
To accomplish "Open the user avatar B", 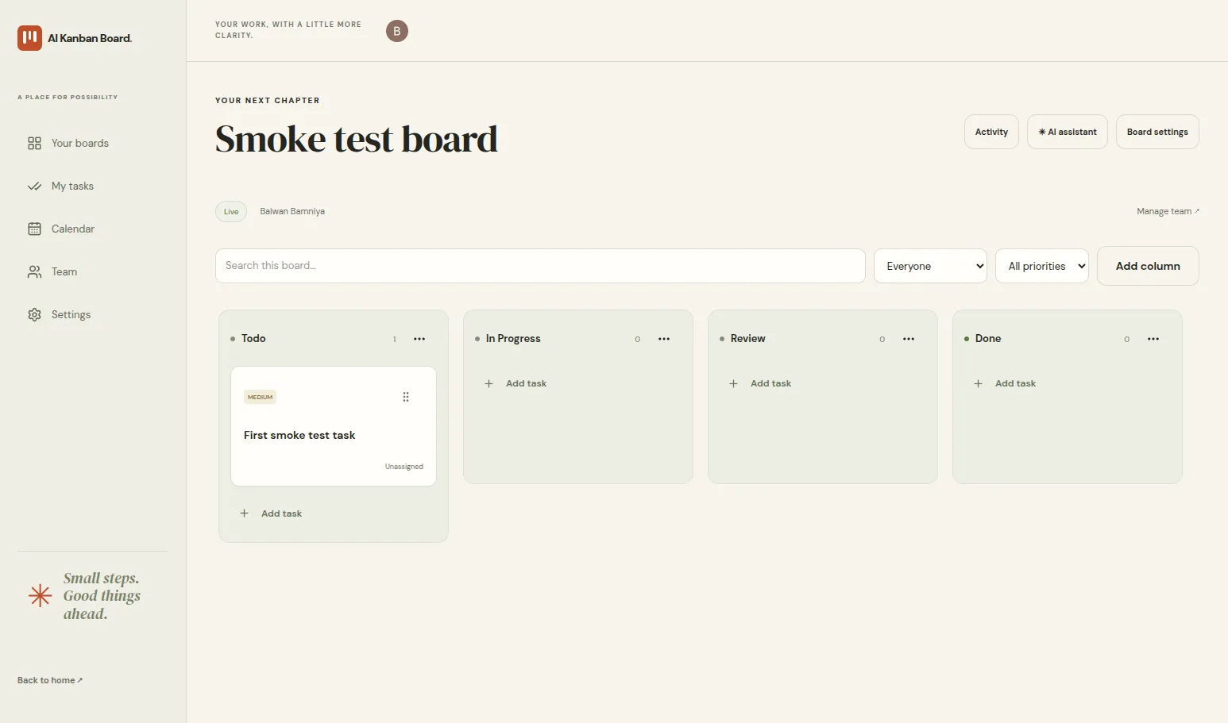I will tap(397, 31).
